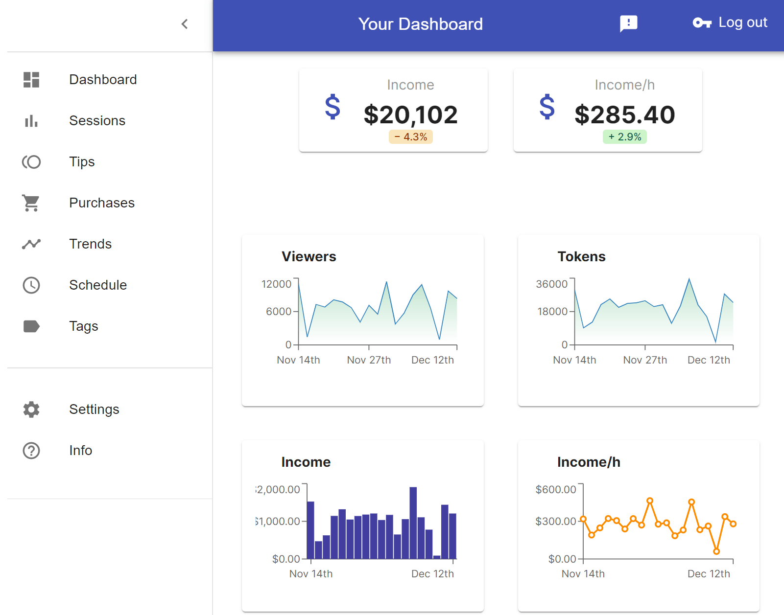Click the Schedule clock icon
The width and height of the screenshot is (784, 615).
coord(31,285)
